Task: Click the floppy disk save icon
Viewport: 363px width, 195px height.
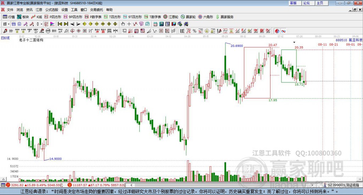Action: pyautogui.click(x=174, y=24)
